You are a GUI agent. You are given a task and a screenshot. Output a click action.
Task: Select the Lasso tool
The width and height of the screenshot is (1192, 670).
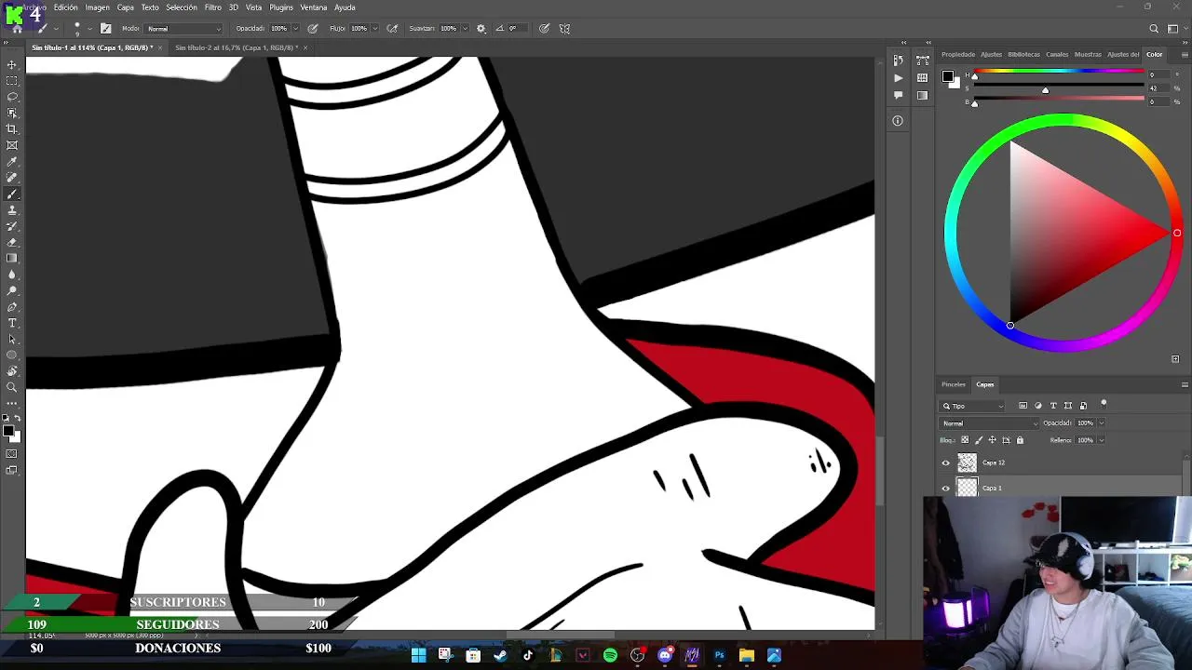[x=12, y=97]
